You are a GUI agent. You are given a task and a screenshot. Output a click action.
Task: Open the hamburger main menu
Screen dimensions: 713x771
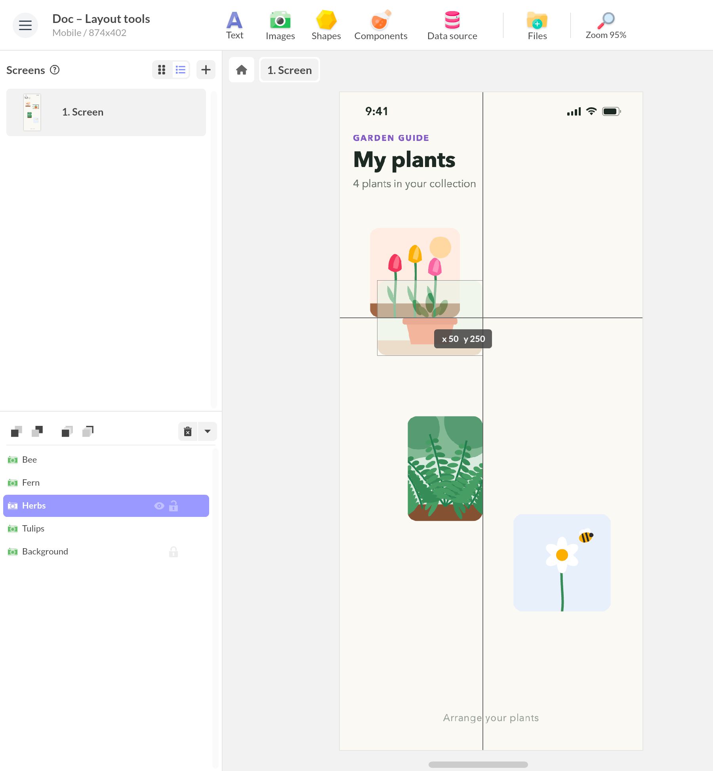coord(25,25)
